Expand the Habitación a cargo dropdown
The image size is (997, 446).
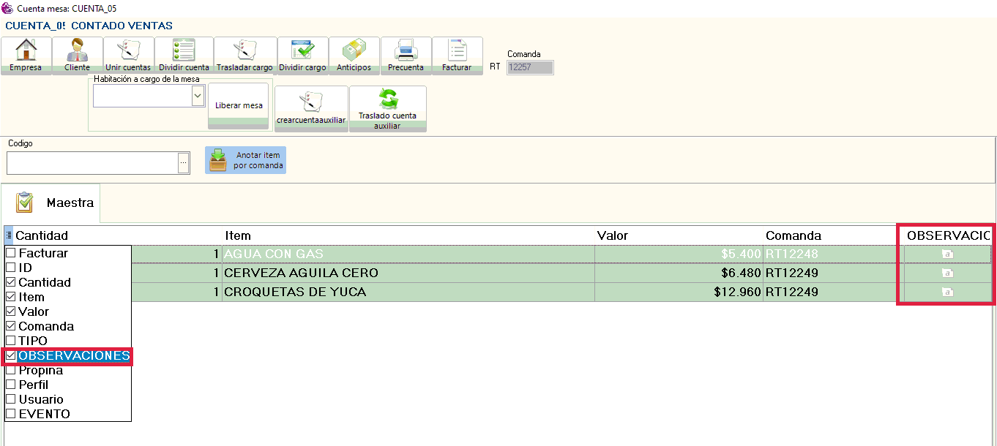197,96
